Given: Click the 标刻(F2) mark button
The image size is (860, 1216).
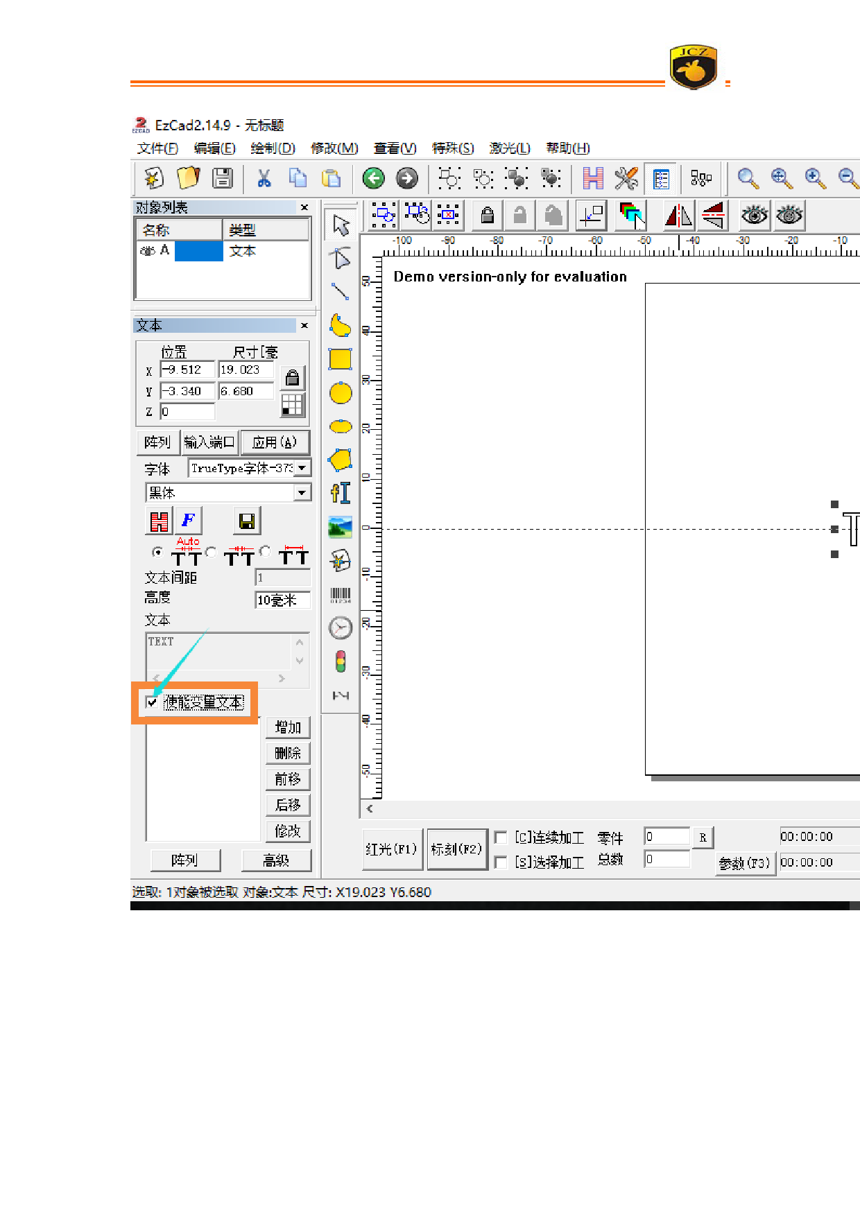Looking at the screenshot, I should (x=456, y=849).
